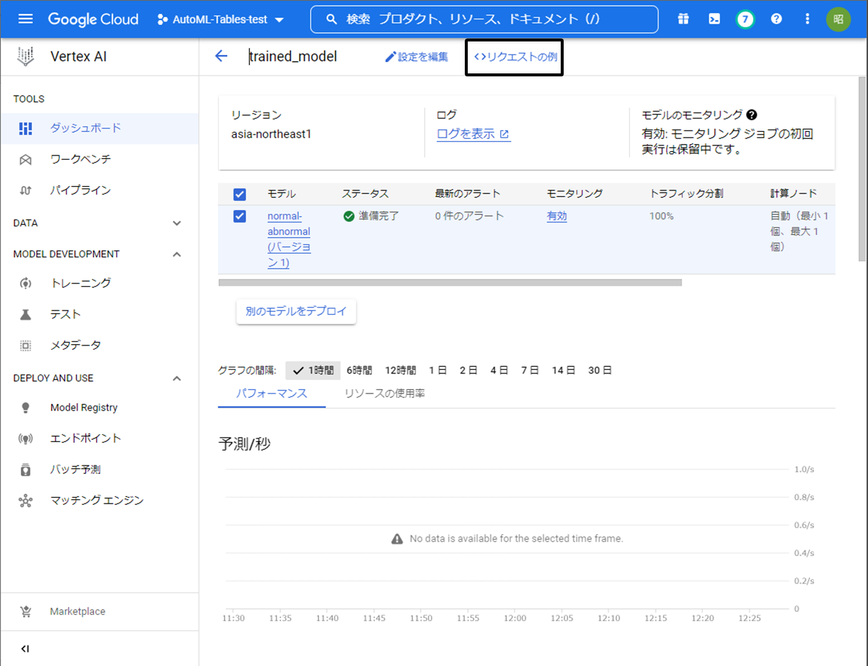Activate the Cloud Shell terminal icon
The image size is (868, 666).
pos(715,19)
